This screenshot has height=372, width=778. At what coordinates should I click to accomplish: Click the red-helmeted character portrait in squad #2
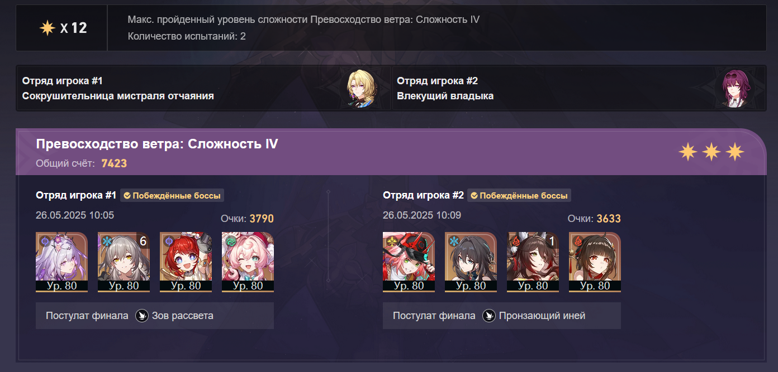click(409, 262)
